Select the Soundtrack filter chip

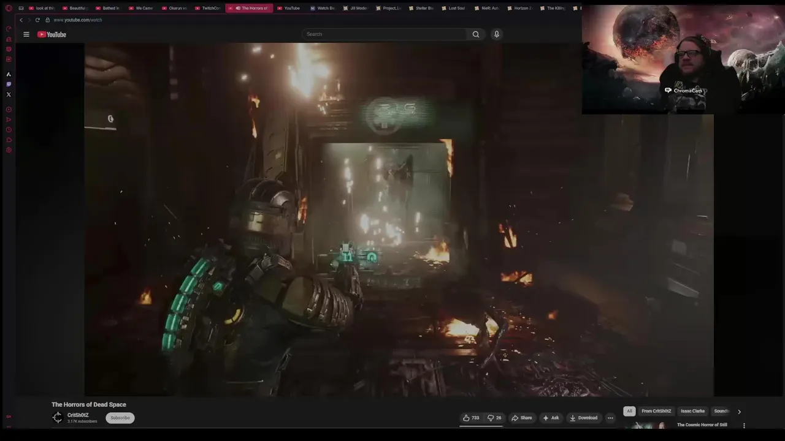[x=721, y=411]
